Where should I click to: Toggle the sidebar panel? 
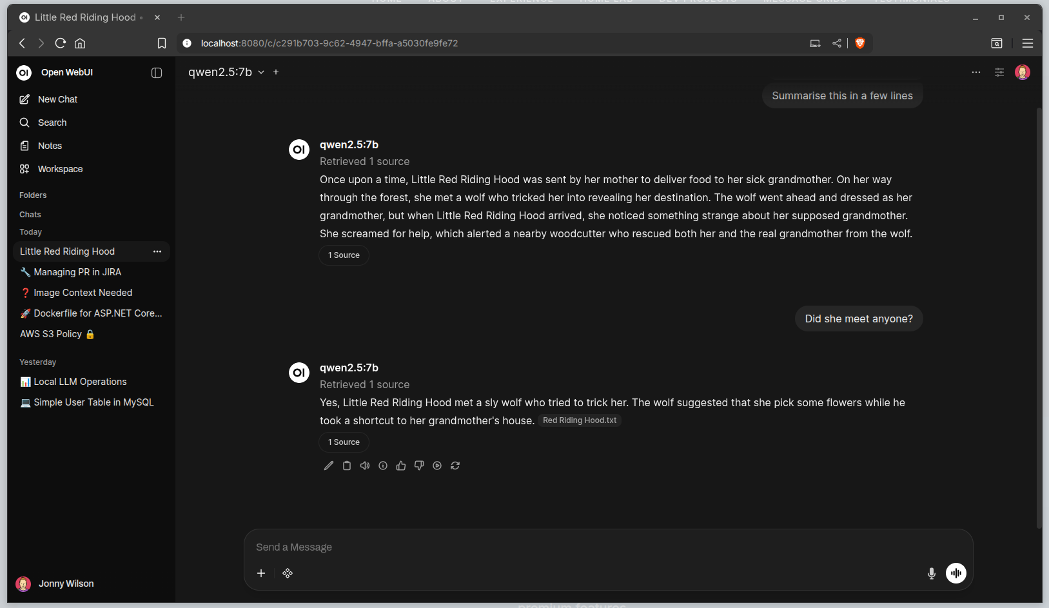coord(157,73)
